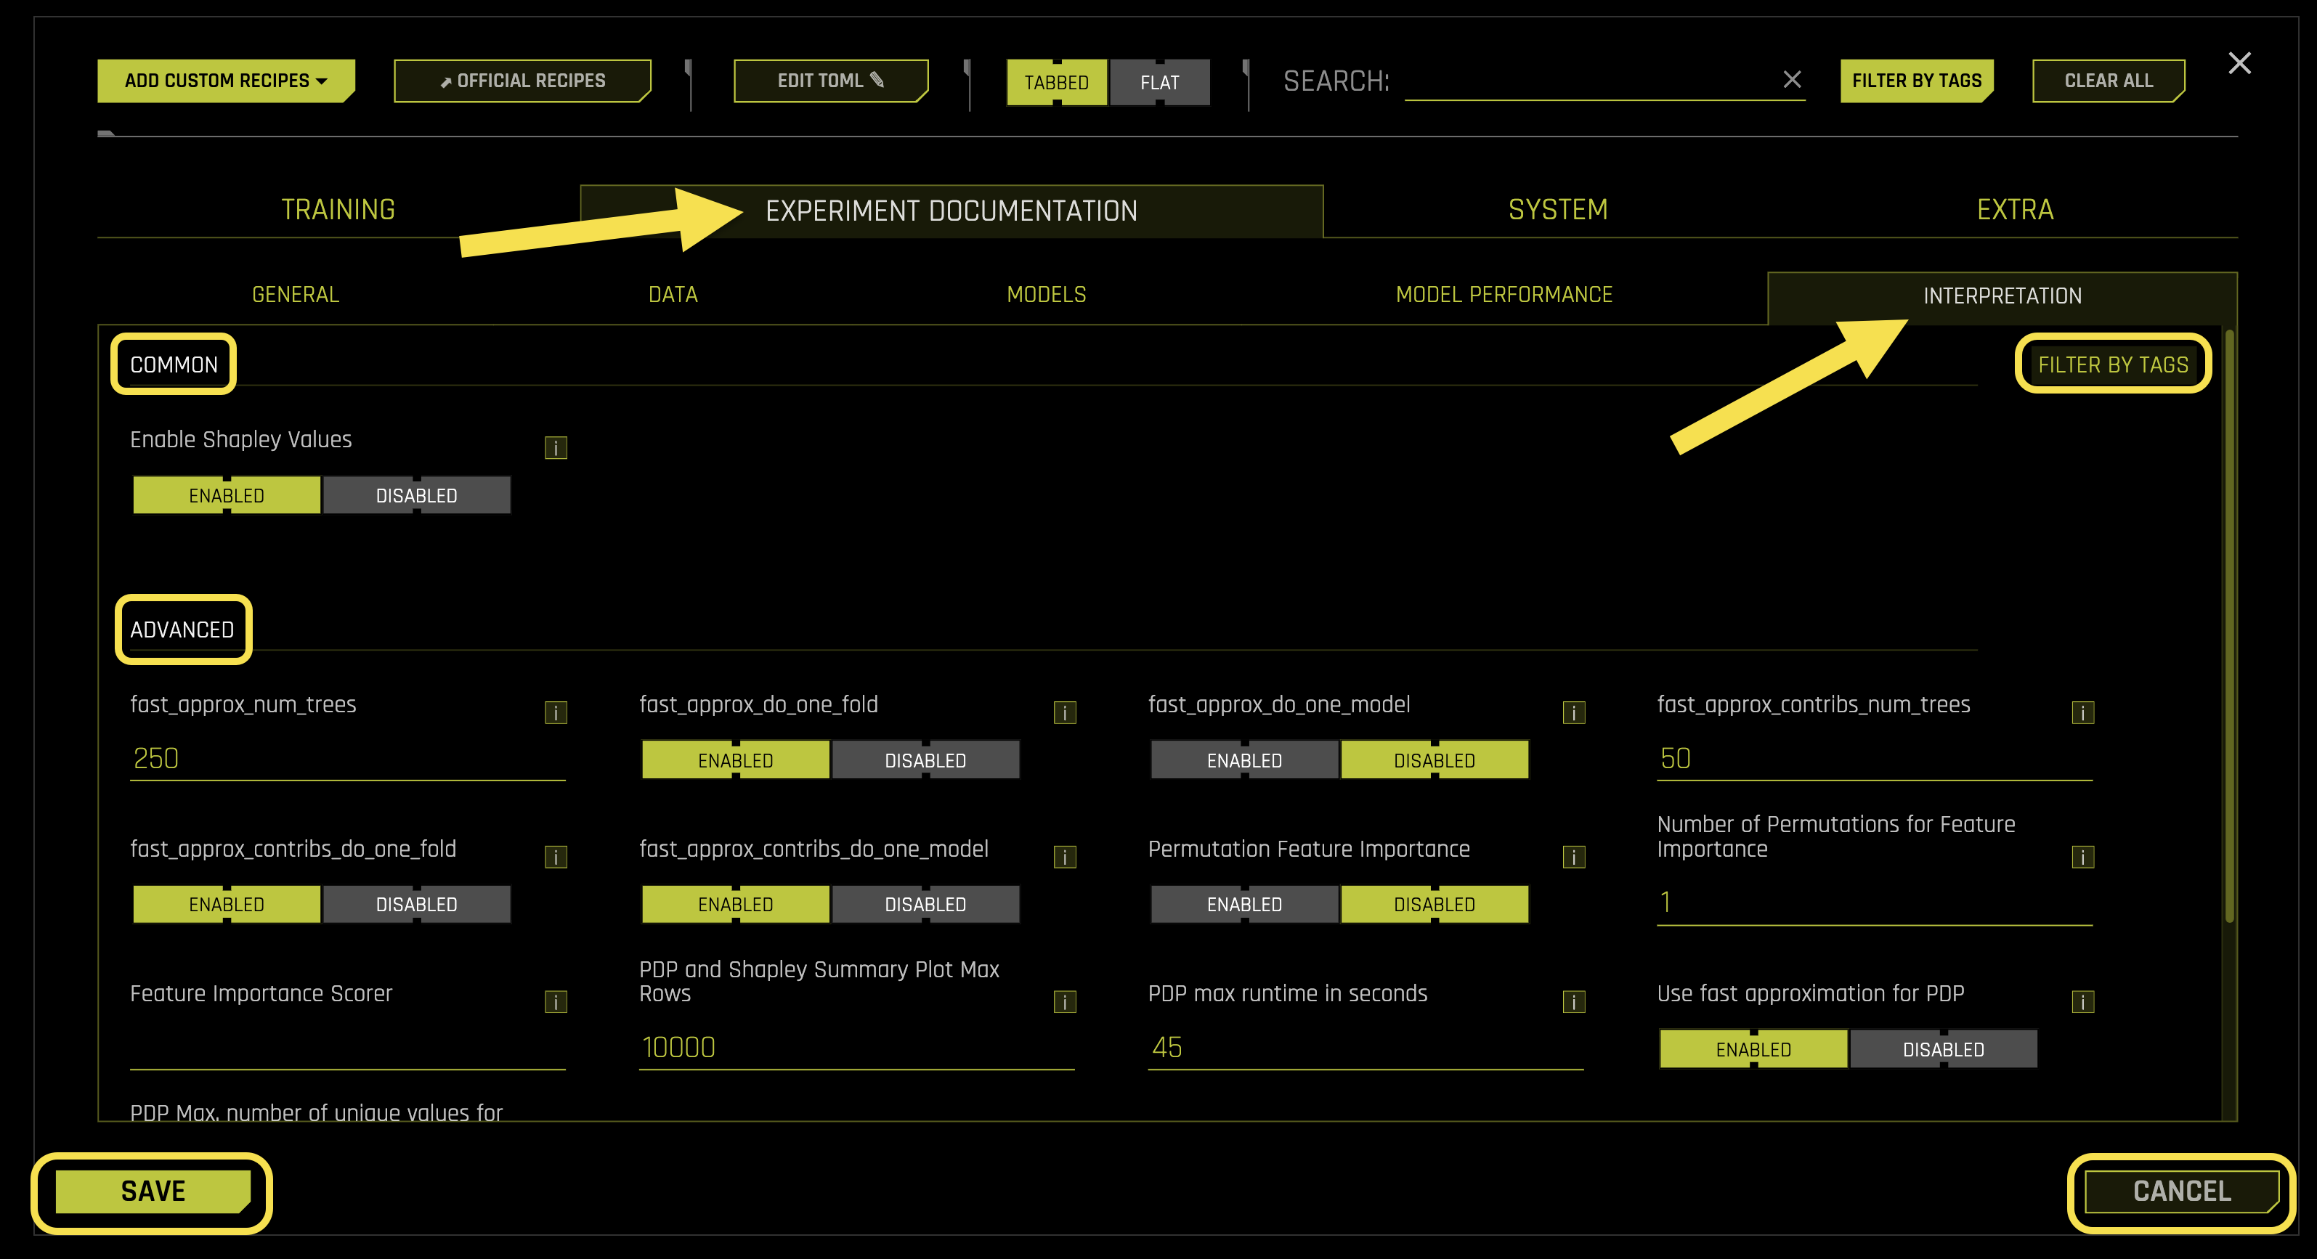Image resolution: width=2317 pixels, height=1259 pixels.
Task: Open info tooltip beside fast_approx_do_one_fold
Action: (1065, 712)
